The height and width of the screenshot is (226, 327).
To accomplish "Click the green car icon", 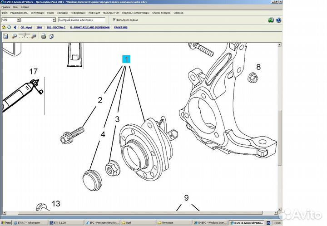I will (x=271, y=20).
